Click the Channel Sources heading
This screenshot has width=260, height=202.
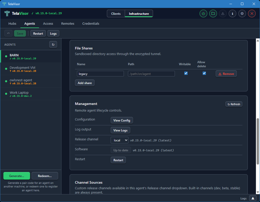tap(88, 182)
